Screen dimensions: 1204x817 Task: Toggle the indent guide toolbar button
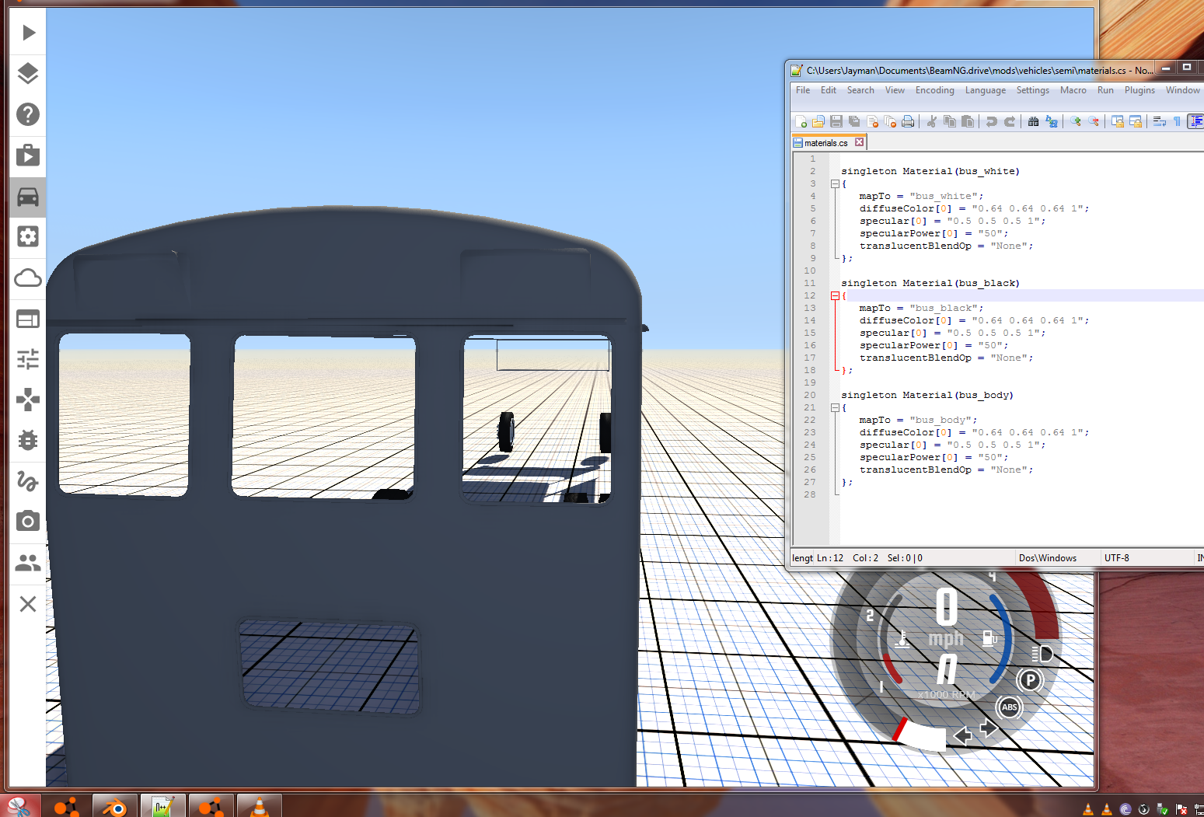point(1195,121)
